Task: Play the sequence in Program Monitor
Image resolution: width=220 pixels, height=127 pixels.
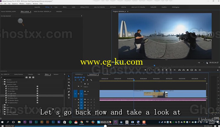Action: (x=166, y=70)
